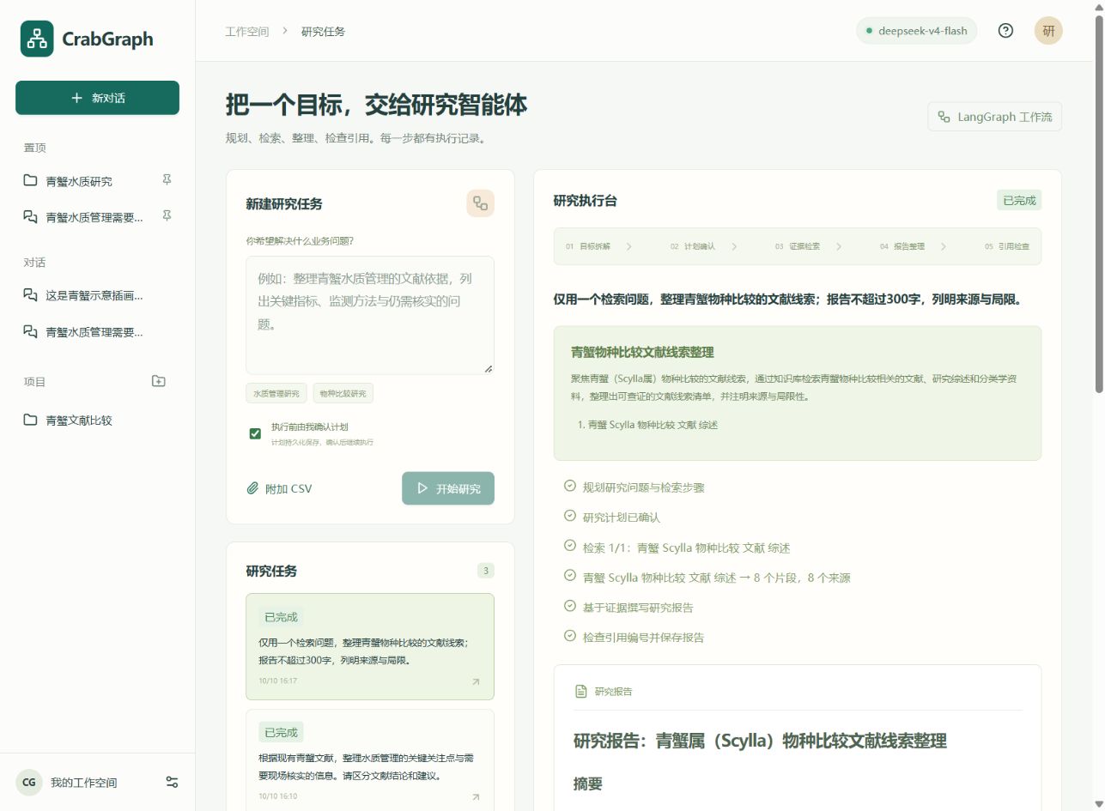This screenshot has width=1105, height=811.
Task: Choose the 水质管理研究 suggestion chip
Action: click(276, 393)
